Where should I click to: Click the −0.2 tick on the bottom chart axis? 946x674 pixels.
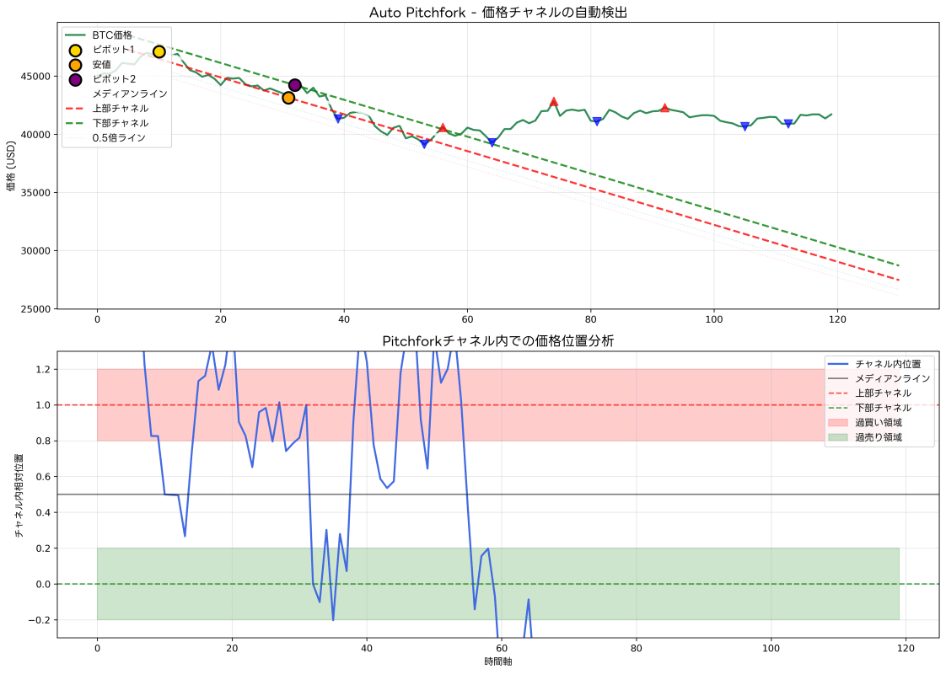pyautogui.click(x=40, y=620)
